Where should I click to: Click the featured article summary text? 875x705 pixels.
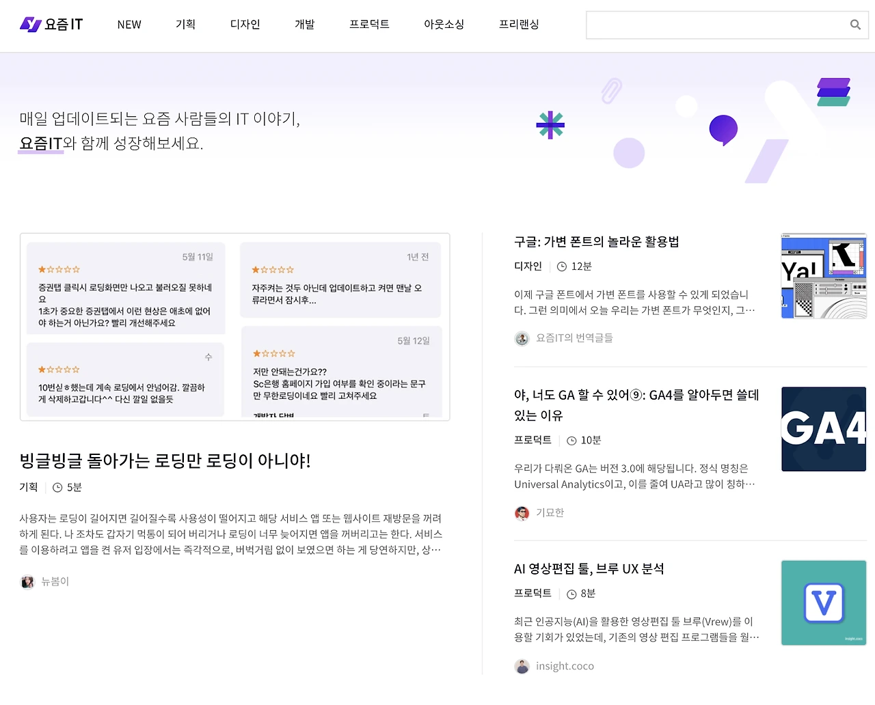click(231, 534)
